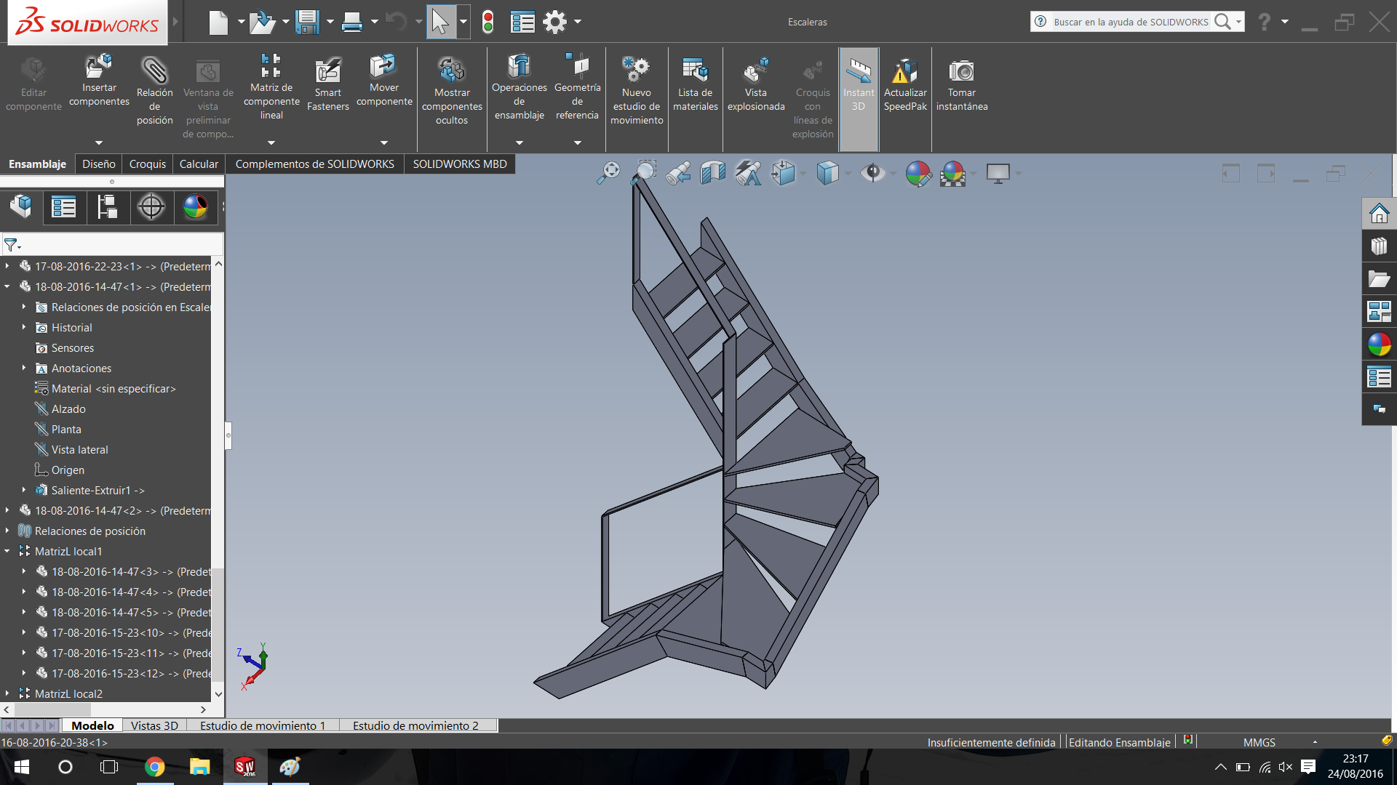Toggle the Instant 3D button
Viewport: 1397px width, 785px height.
859,80
